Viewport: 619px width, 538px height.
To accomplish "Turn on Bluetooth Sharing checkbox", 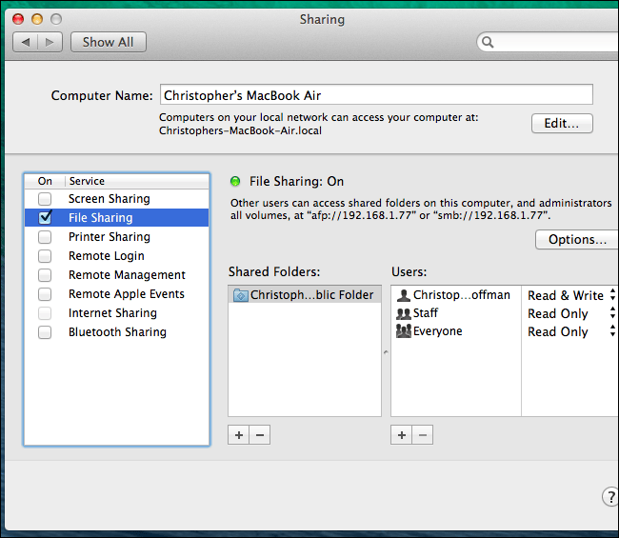I will [x=45, y=332].
